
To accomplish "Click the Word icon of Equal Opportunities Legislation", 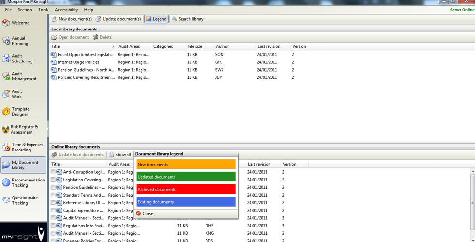I will (54, 54).
